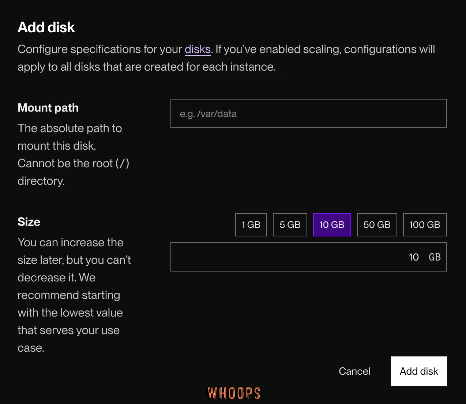Choose the 10 GB size preset
The image size is (466, 404).
(x=332, y=225)
